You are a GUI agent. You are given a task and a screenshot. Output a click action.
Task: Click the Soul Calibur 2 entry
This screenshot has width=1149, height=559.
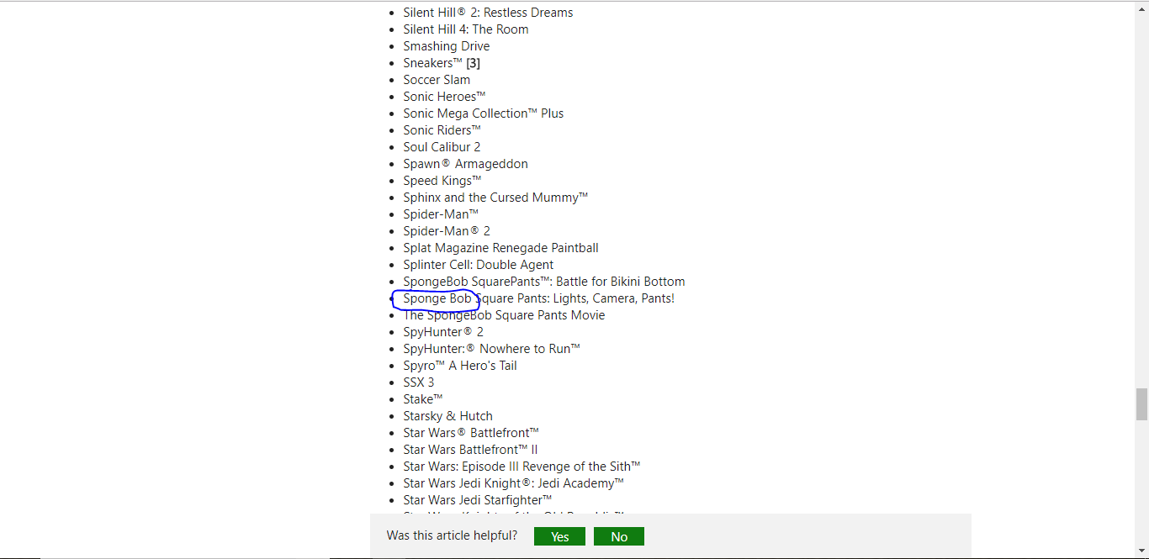tap(442, 147)
